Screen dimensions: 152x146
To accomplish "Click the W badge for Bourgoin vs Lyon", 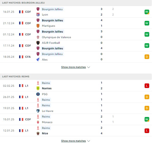I will pos(147,12).
